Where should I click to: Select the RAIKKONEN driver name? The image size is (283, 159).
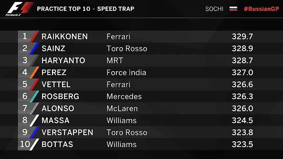click(x=64, y=37)
